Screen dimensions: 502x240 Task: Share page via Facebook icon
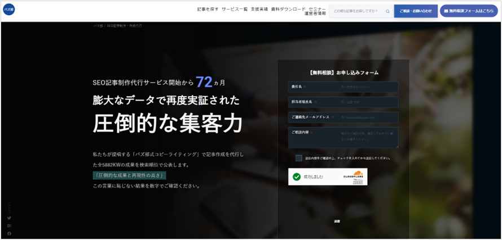[9, 233]
